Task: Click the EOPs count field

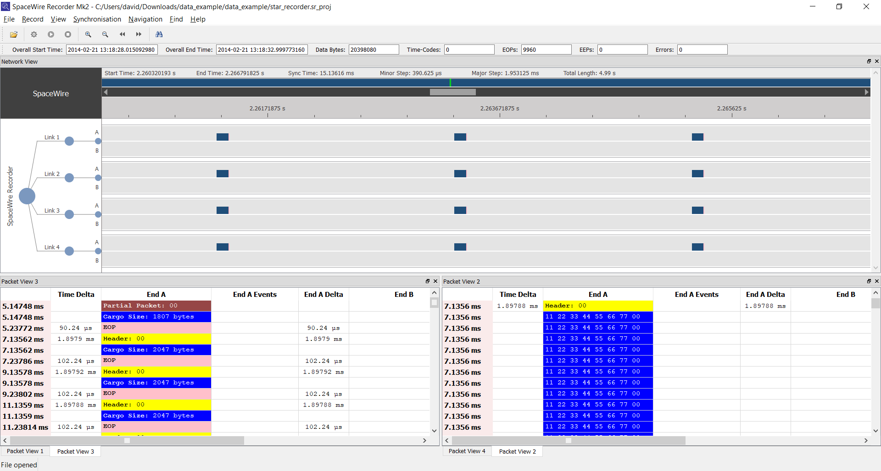Action: (x=546, y=49)
